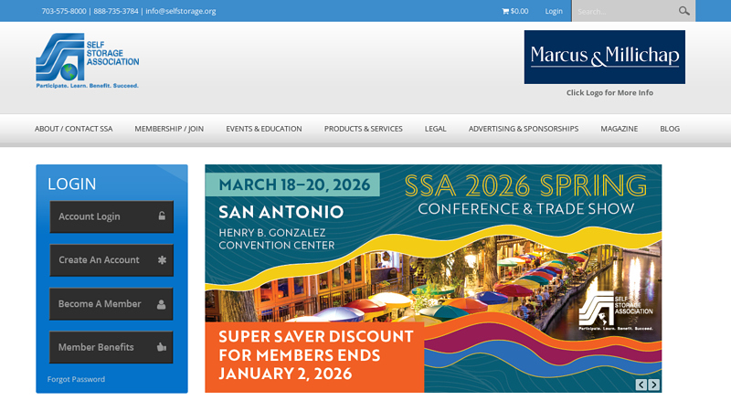Click the 'Click Logo for More Info' text
This screenshot has width=731, height=411.
(609, 93)
